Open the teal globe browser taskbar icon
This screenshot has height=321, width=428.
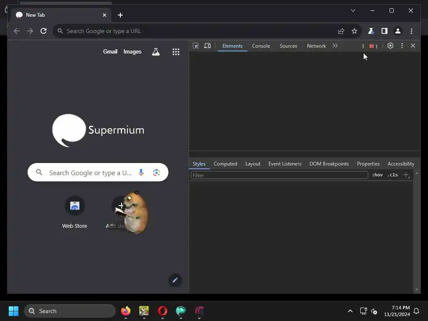(181, 311)
